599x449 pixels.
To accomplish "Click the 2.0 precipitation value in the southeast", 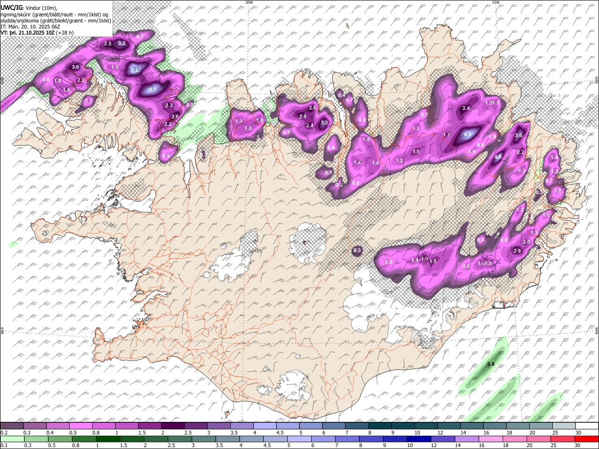I will point(526,242).
